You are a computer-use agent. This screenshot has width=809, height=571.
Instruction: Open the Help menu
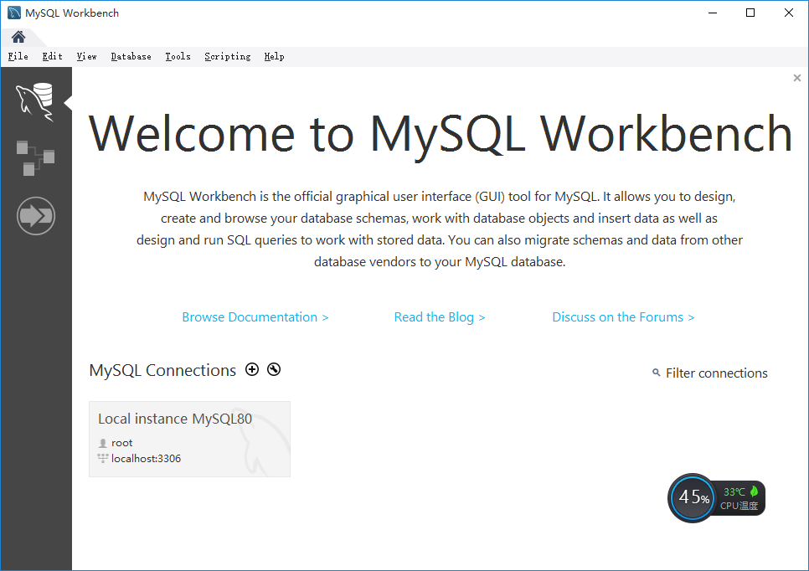click(274, 56)
